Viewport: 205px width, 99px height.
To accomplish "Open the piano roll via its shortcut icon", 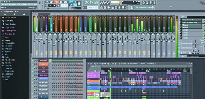I will coord(109,8).
